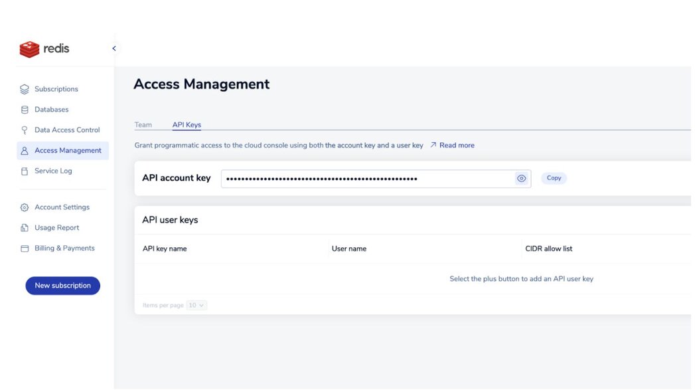The width and height of the screenshot is (695, 390).
Task: Click the Data Access Control key icon
Action: click(x=25, y=130)
